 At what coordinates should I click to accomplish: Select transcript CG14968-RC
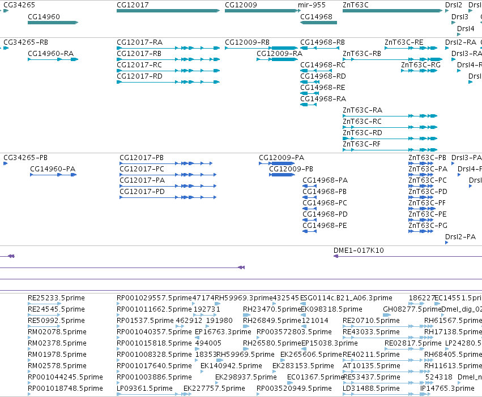point(316,71)
